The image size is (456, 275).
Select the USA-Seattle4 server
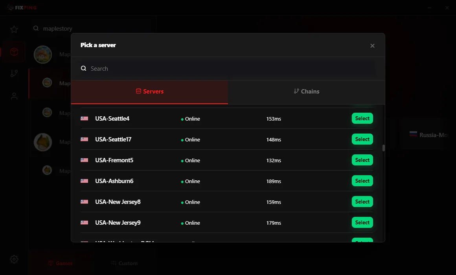pos(362,118)
